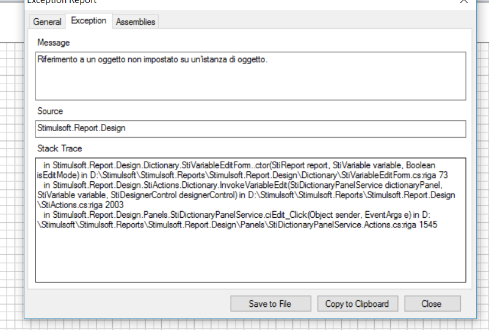Viewport: 489px width, 330px height.
Task: Click the Source field showing Stimulsoft.Report.Design
Action: click(250, 129)
